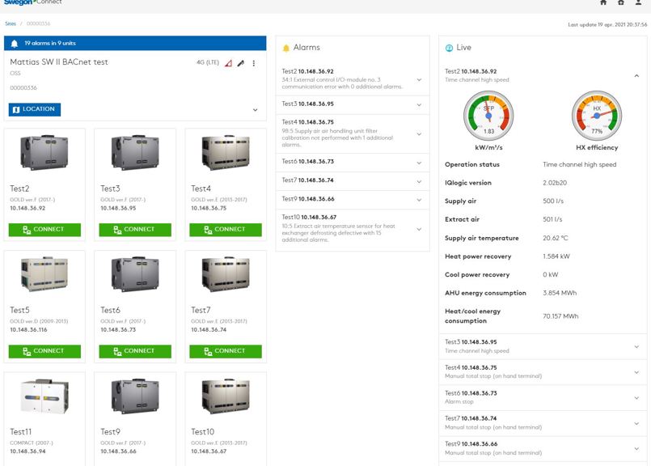Connect to the Test5 unit
Screen dimensions: 651x466
pyautogui.click(x=44, y=351)
